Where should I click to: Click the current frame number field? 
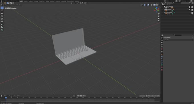pyautogui.click(x=142, y=96)
